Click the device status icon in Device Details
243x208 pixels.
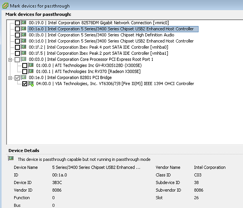coord(11,159)
